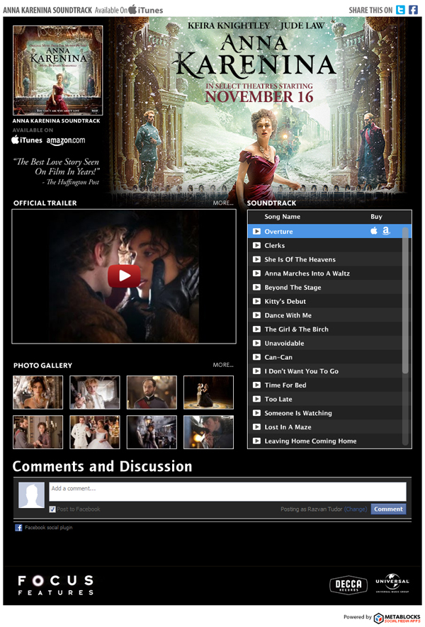Select the Clerks song name
This screenshot has width=425, height=627.
tap(275, 246)
